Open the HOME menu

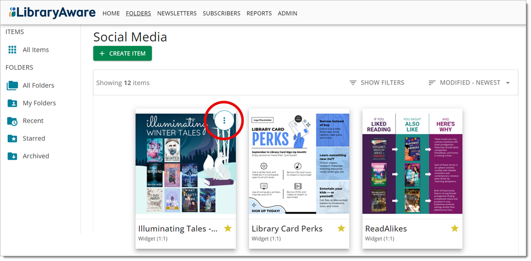pos(111,13)
